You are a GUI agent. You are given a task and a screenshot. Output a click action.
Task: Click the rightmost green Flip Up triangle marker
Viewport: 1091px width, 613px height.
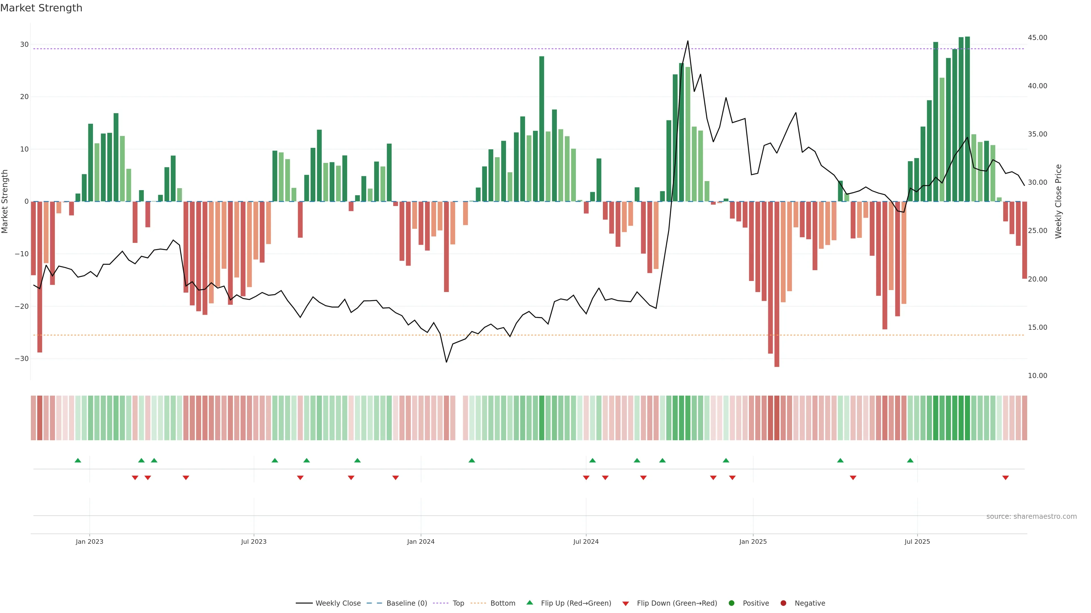[x=910, y=460]
